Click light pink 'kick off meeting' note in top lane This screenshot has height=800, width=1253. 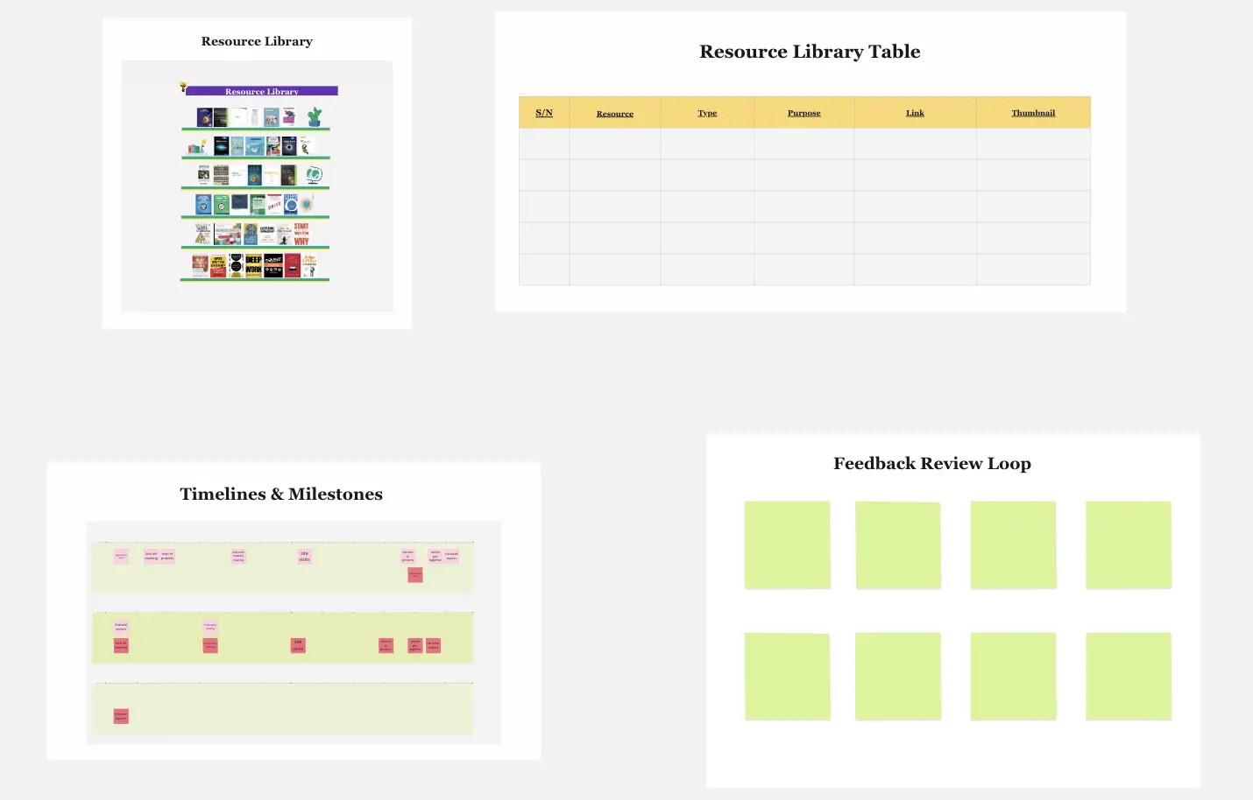coord(151,556)
